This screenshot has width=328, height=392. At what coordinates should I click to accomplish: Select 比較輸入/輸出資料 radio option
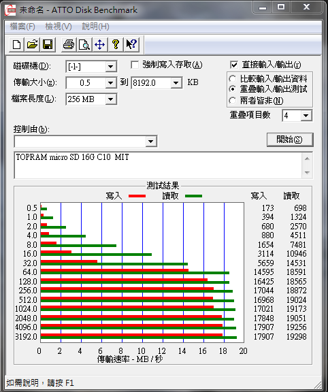coord(233,79)
